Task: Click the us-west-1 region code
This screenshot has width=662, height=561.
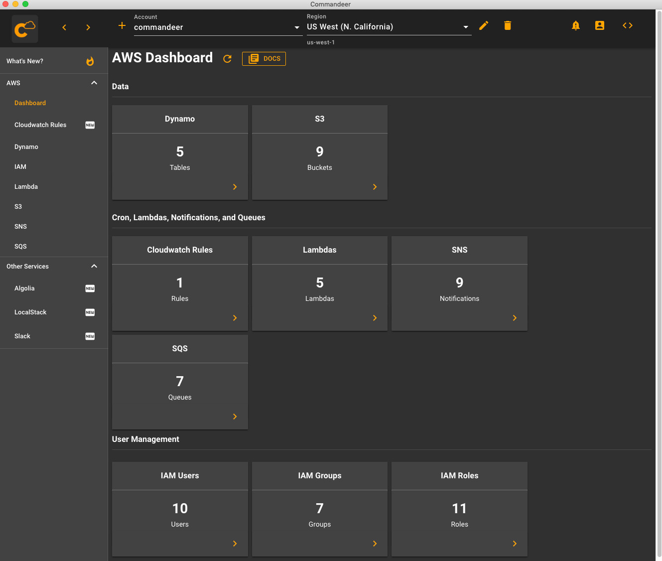Action: (321, 42)
